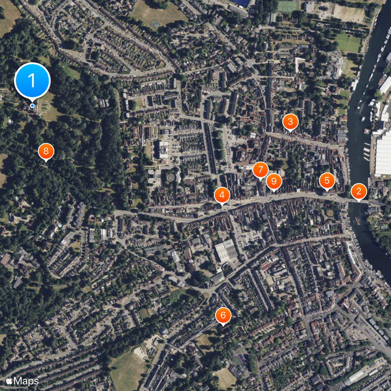The width and height of the screenshot is (391, 391).
Task: Click the small blue location dot
Action: (32, 106)
